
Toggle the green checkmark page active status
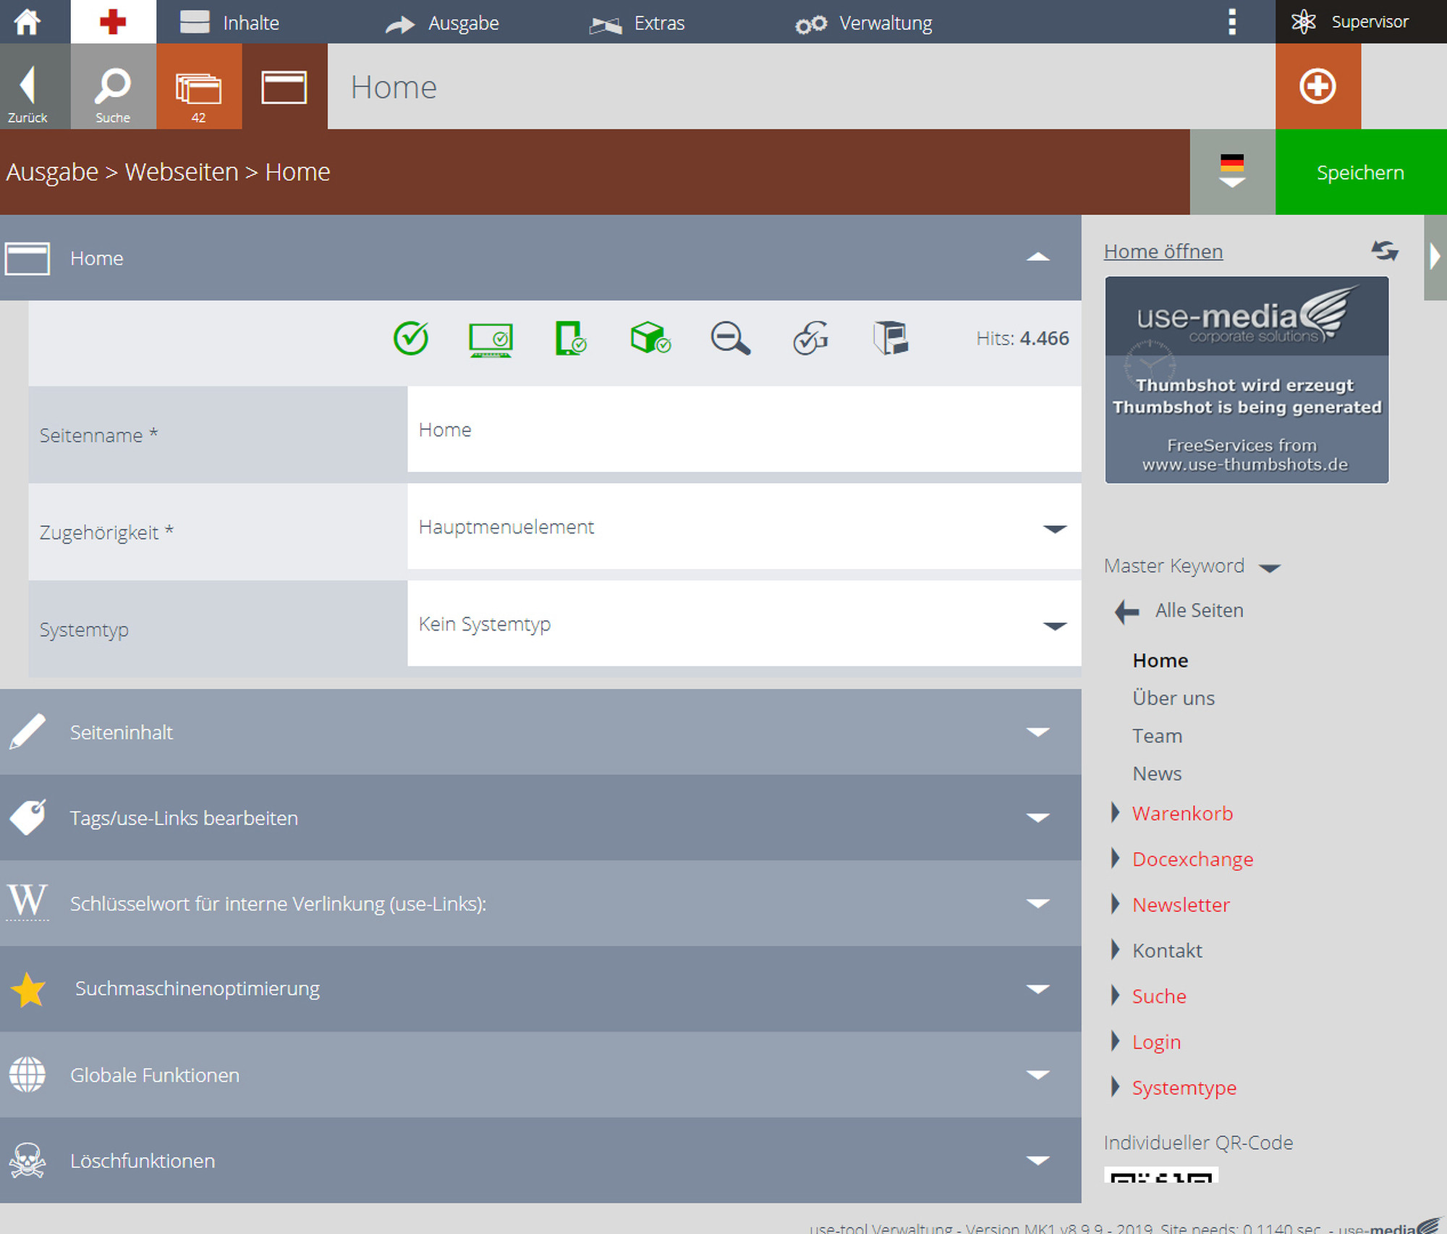[411, 338]
